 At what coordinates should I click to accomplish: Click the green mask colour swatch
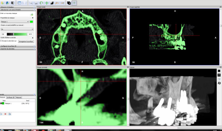[x=32, y=21]
